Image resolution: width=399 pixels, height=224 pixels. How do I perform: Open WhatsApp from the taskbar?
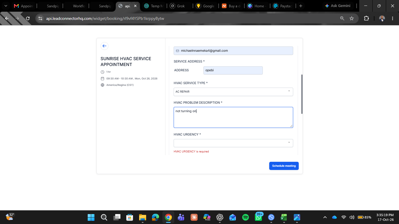pyautogui.click(x=258, y=217)
